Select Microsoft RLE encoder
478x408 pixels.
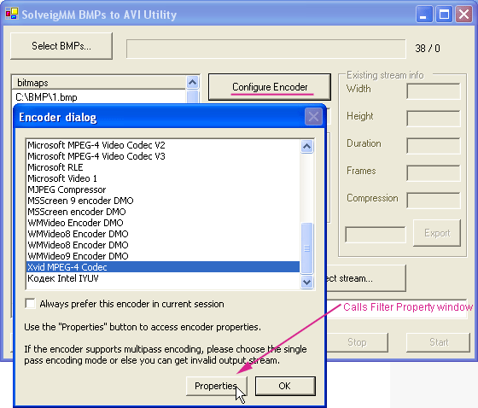click(x=163, y=167)
